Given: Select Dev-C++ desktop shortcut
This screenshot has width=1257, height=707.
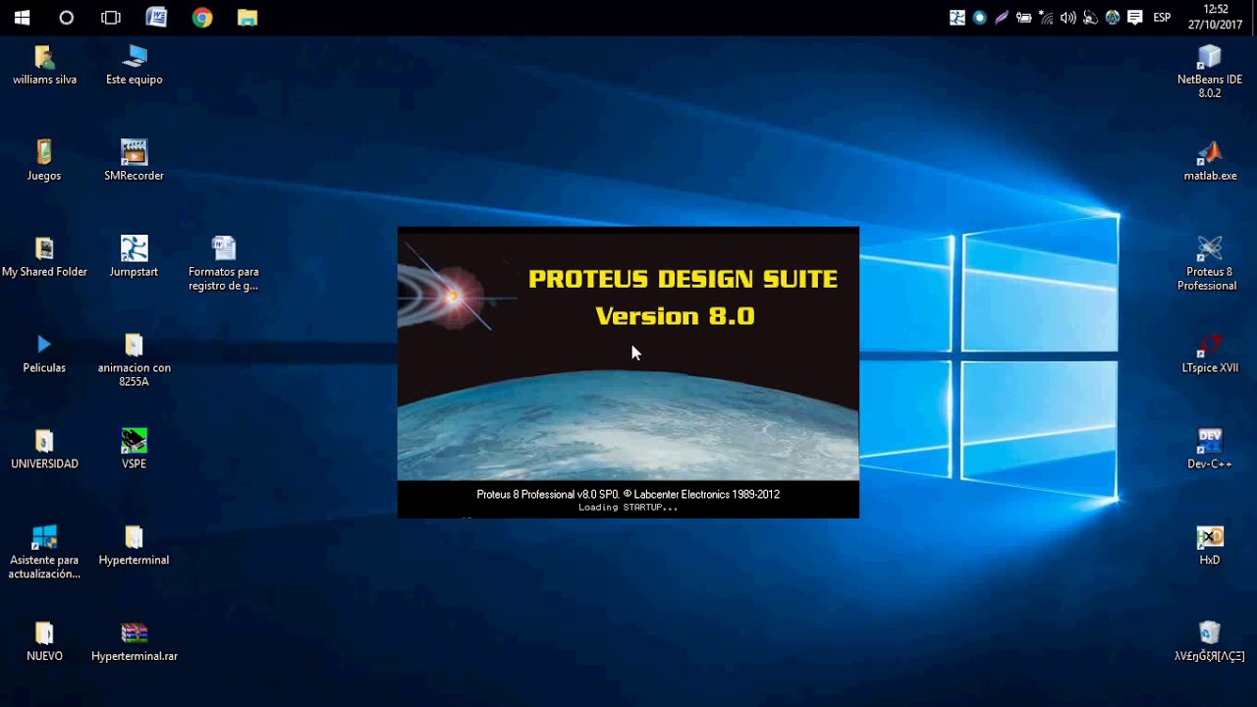Looking at the screenshot, I should (x=1210, y=450).
